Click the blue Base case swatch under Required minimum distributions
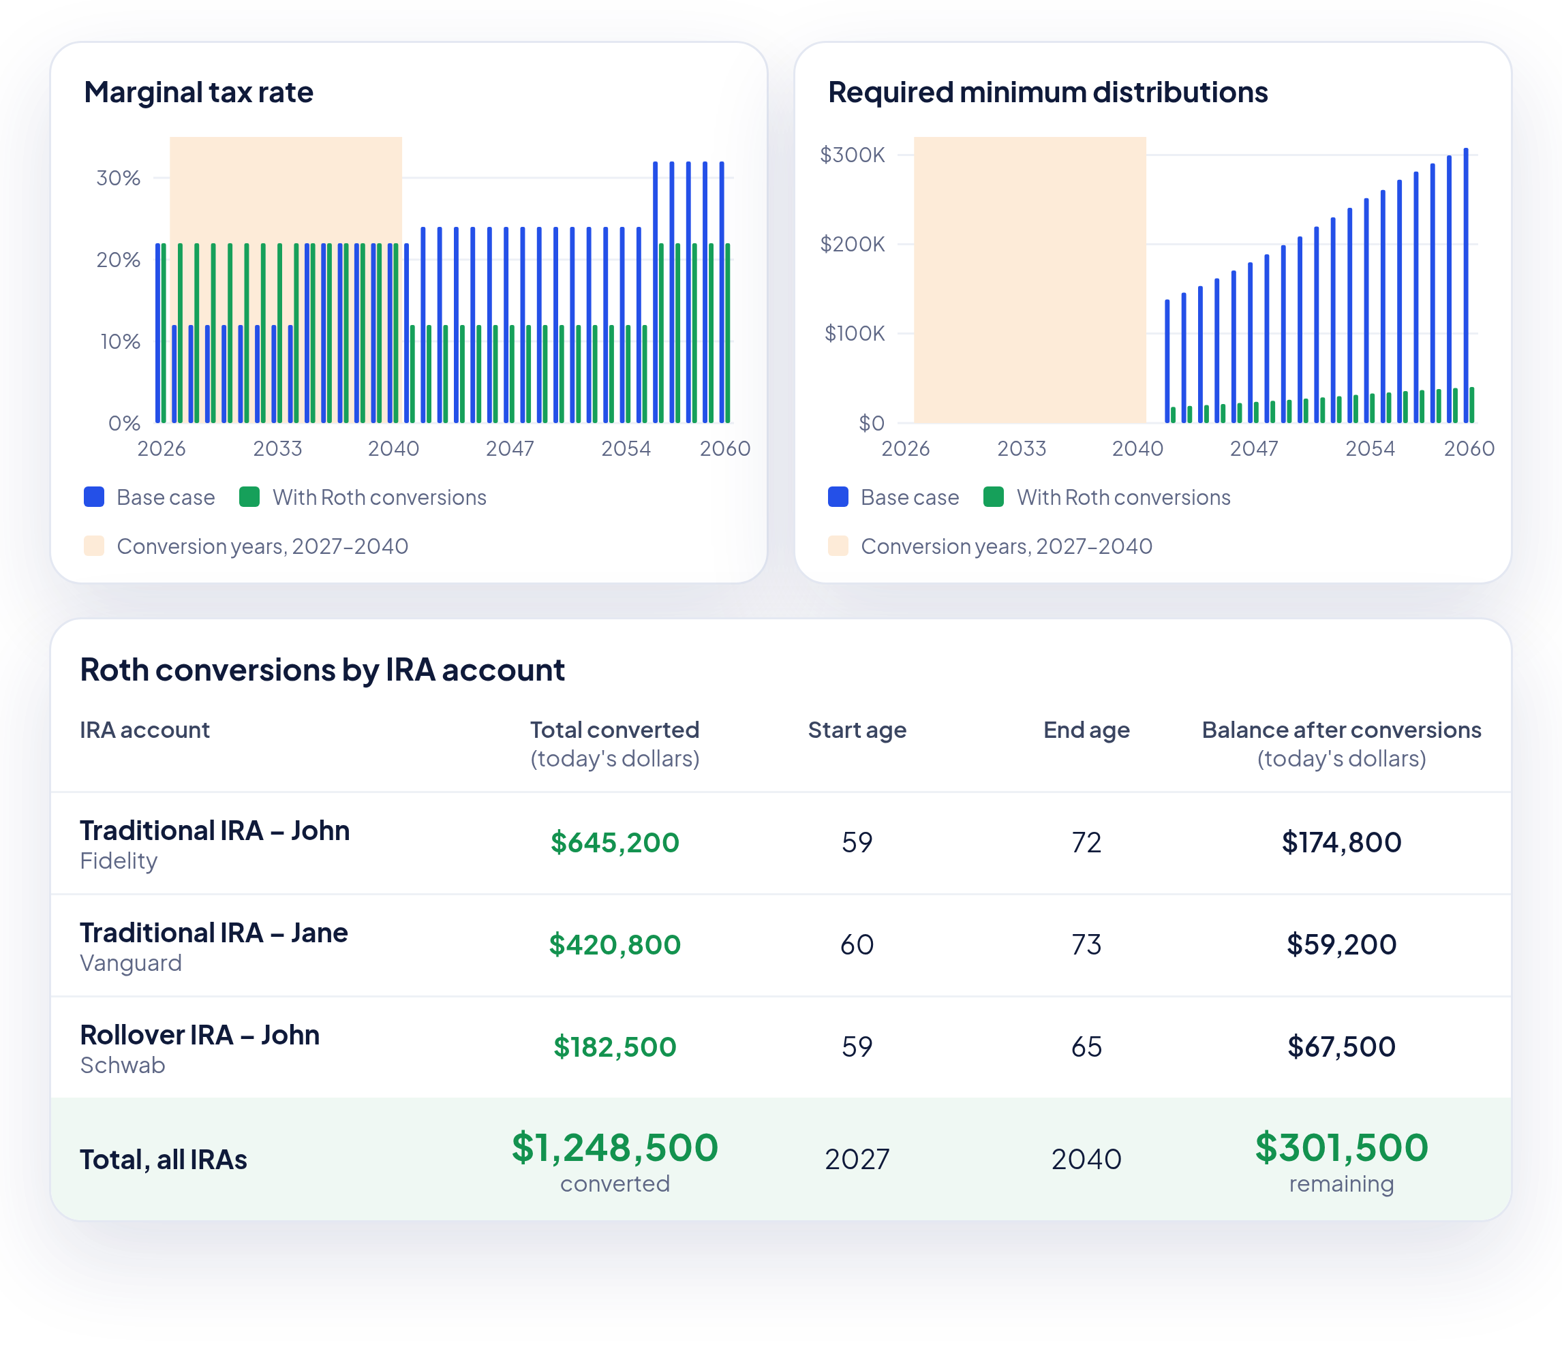 coord(838,497)
